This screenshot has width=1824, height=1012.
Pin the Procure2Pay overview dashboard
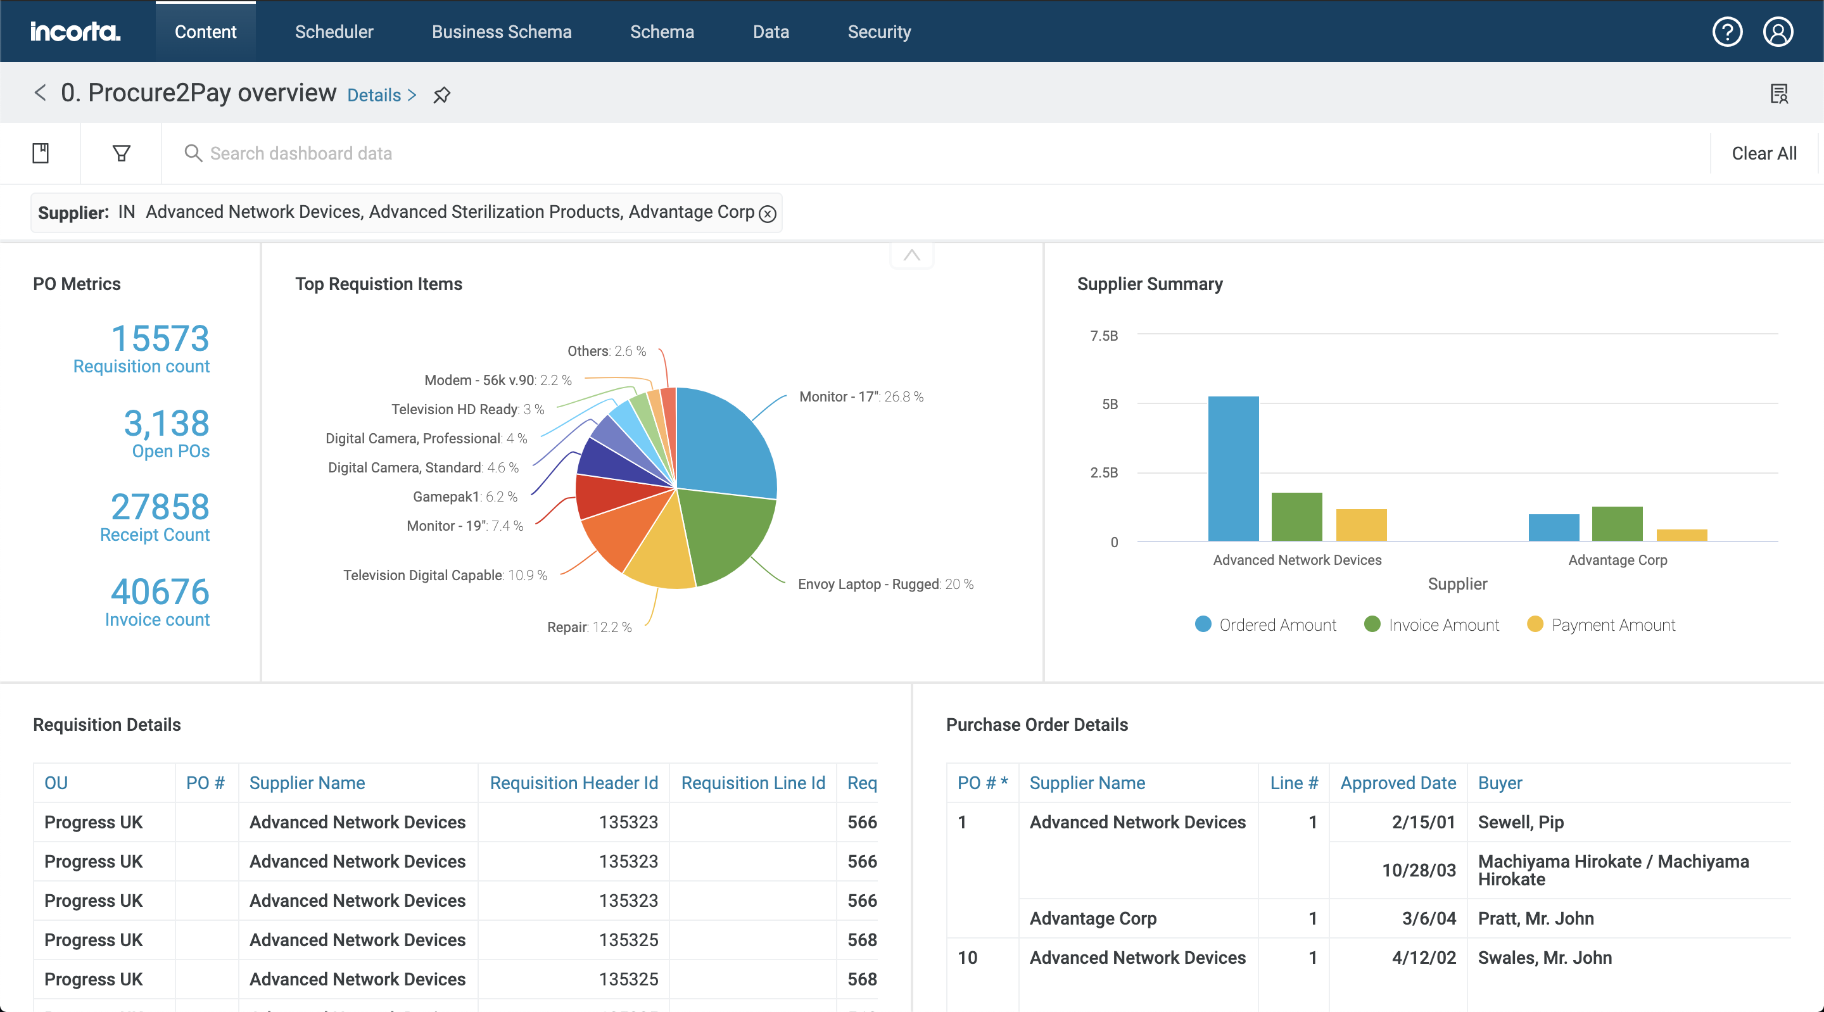point(443,94)
